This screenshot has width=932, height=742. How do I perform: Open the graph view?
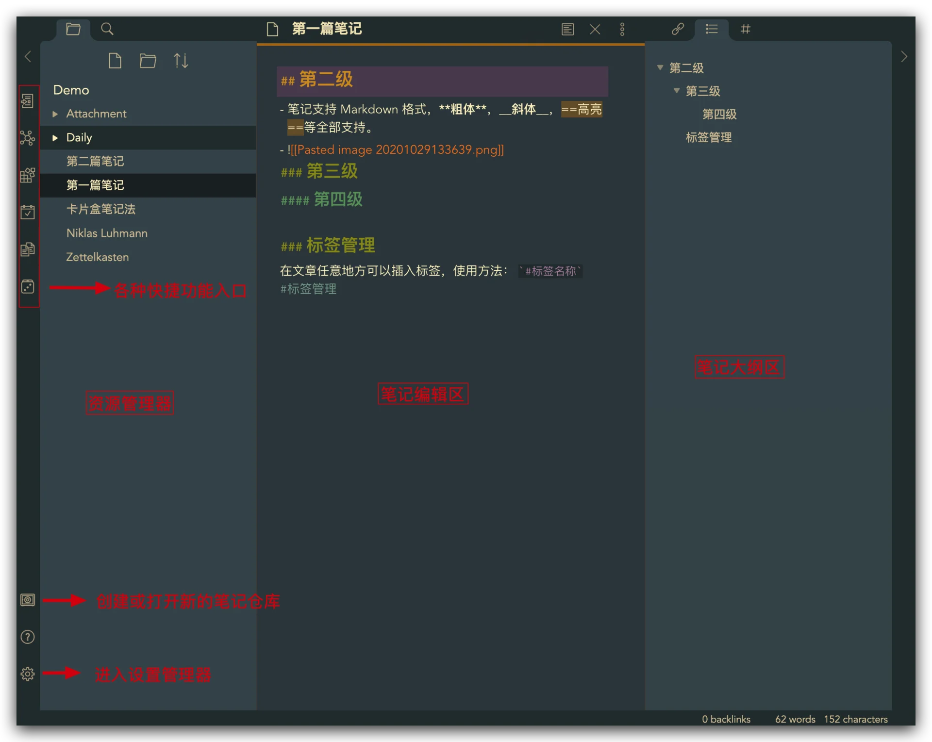(28, 138)
